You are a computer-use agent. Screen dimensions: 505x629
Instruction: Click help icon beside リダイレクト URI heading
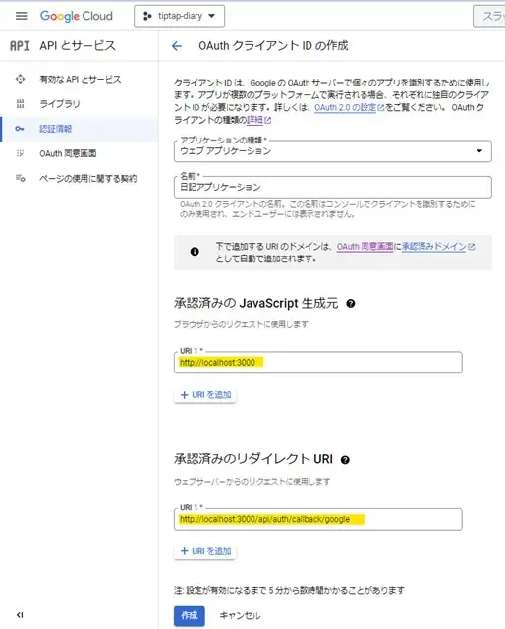[x=345, y=460]
